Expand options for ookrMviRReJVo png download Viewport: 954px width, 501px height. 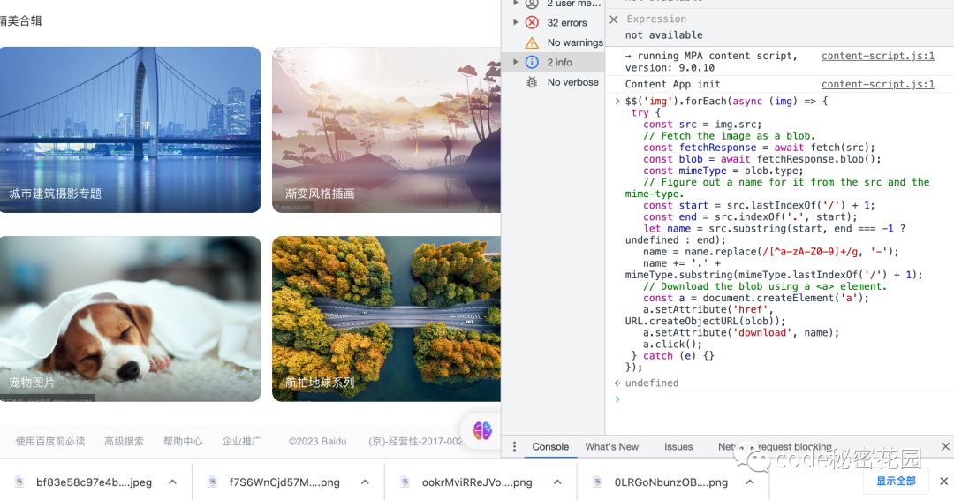pos(557,482)
